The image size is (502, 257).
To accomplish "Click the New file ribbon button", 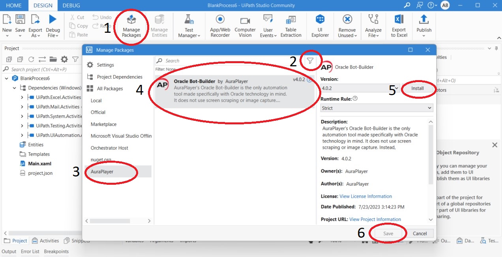I will (x=7, y=26).
